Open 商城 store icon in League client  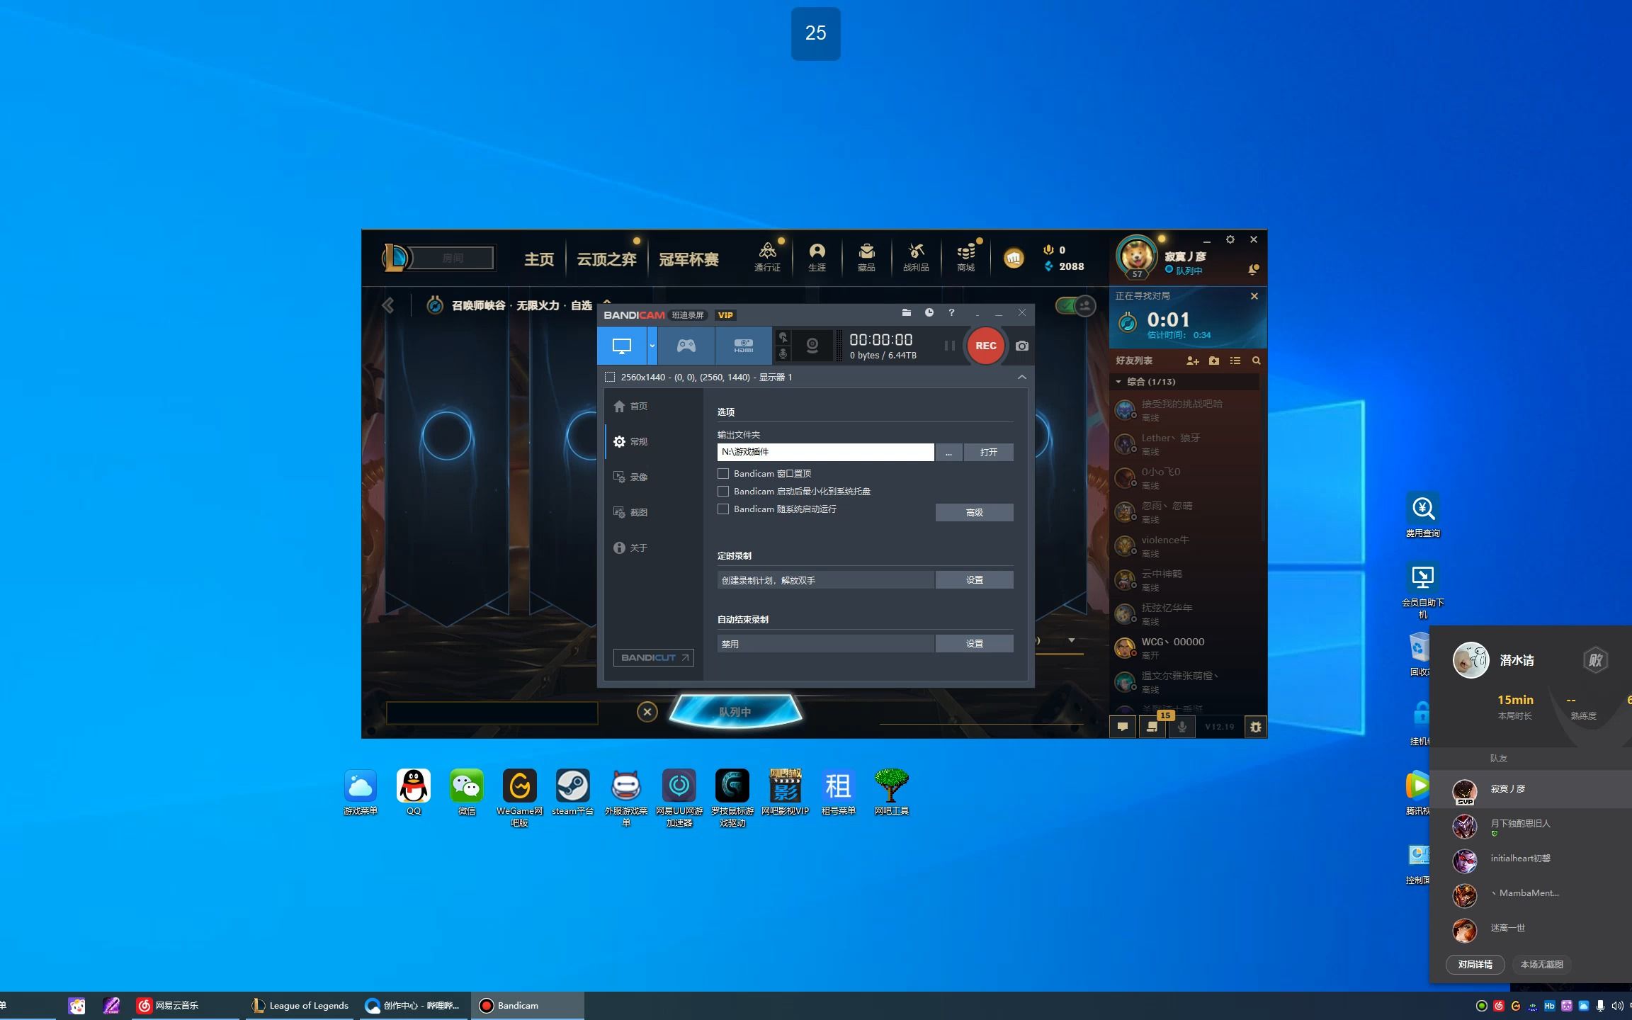pyautogui.click(x=965, y=256)
